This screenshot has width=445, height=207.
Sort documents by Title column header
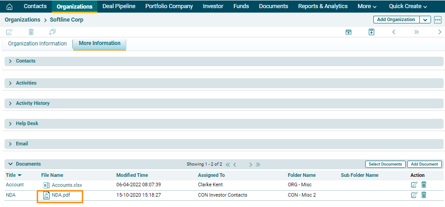pyautogui.click(x=11, y=175)
